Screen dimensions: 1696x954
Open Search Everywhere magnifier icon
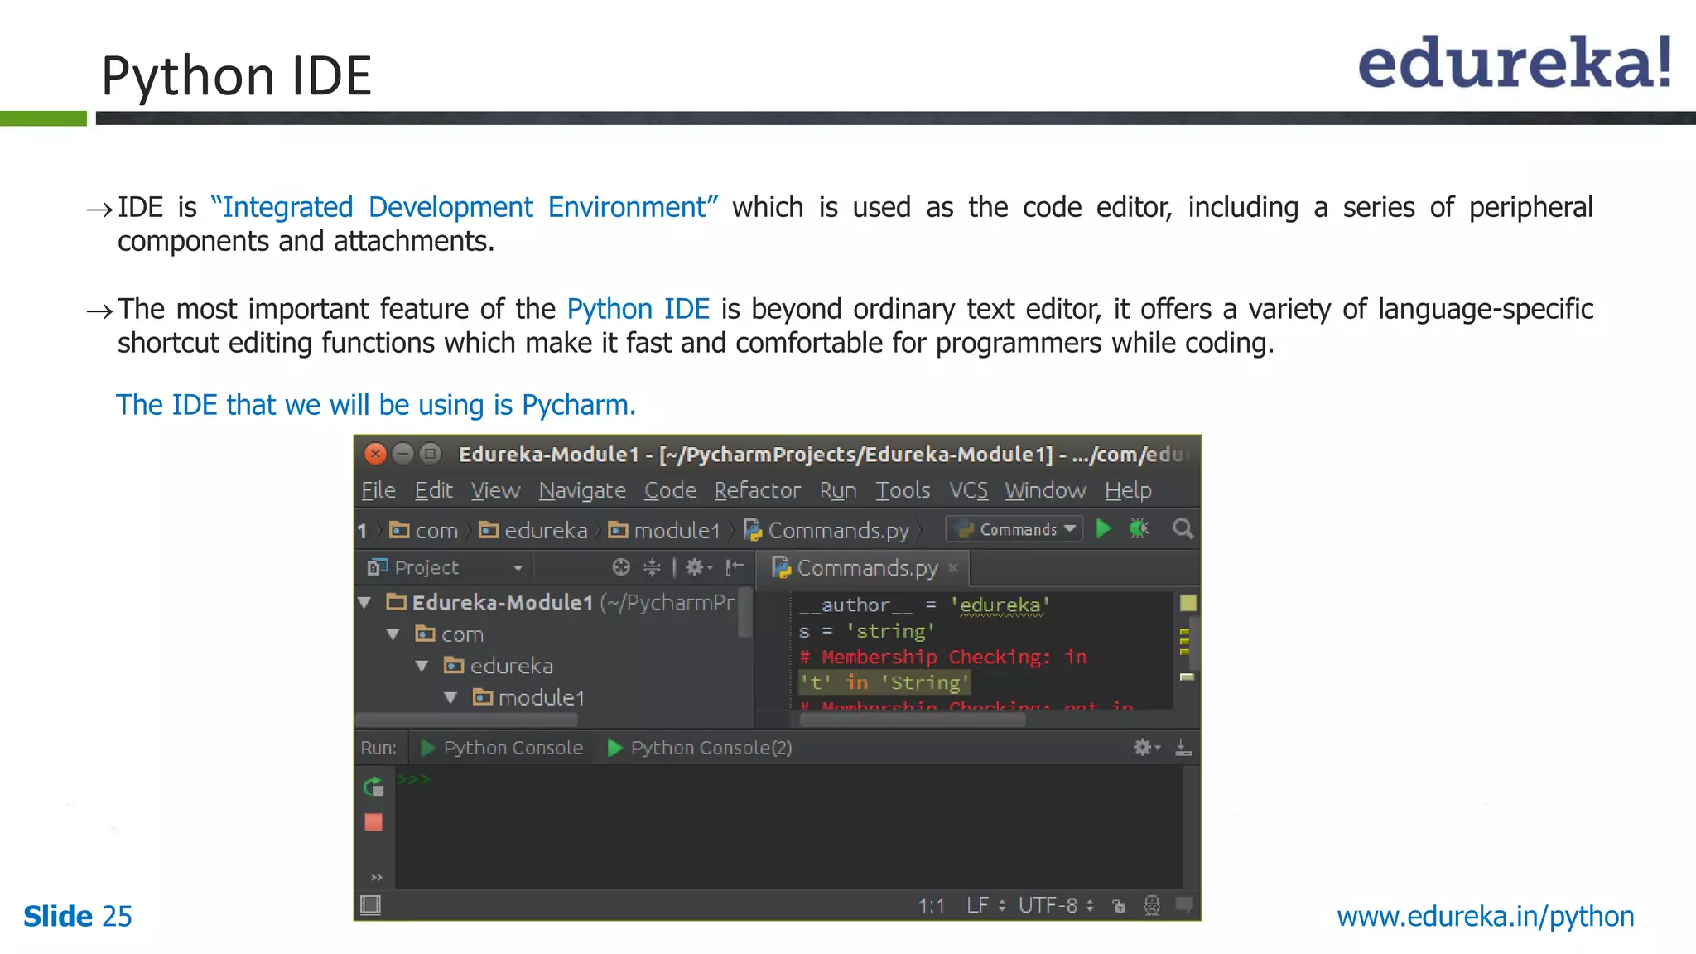pyautogui.click(x=1183, y=528)
